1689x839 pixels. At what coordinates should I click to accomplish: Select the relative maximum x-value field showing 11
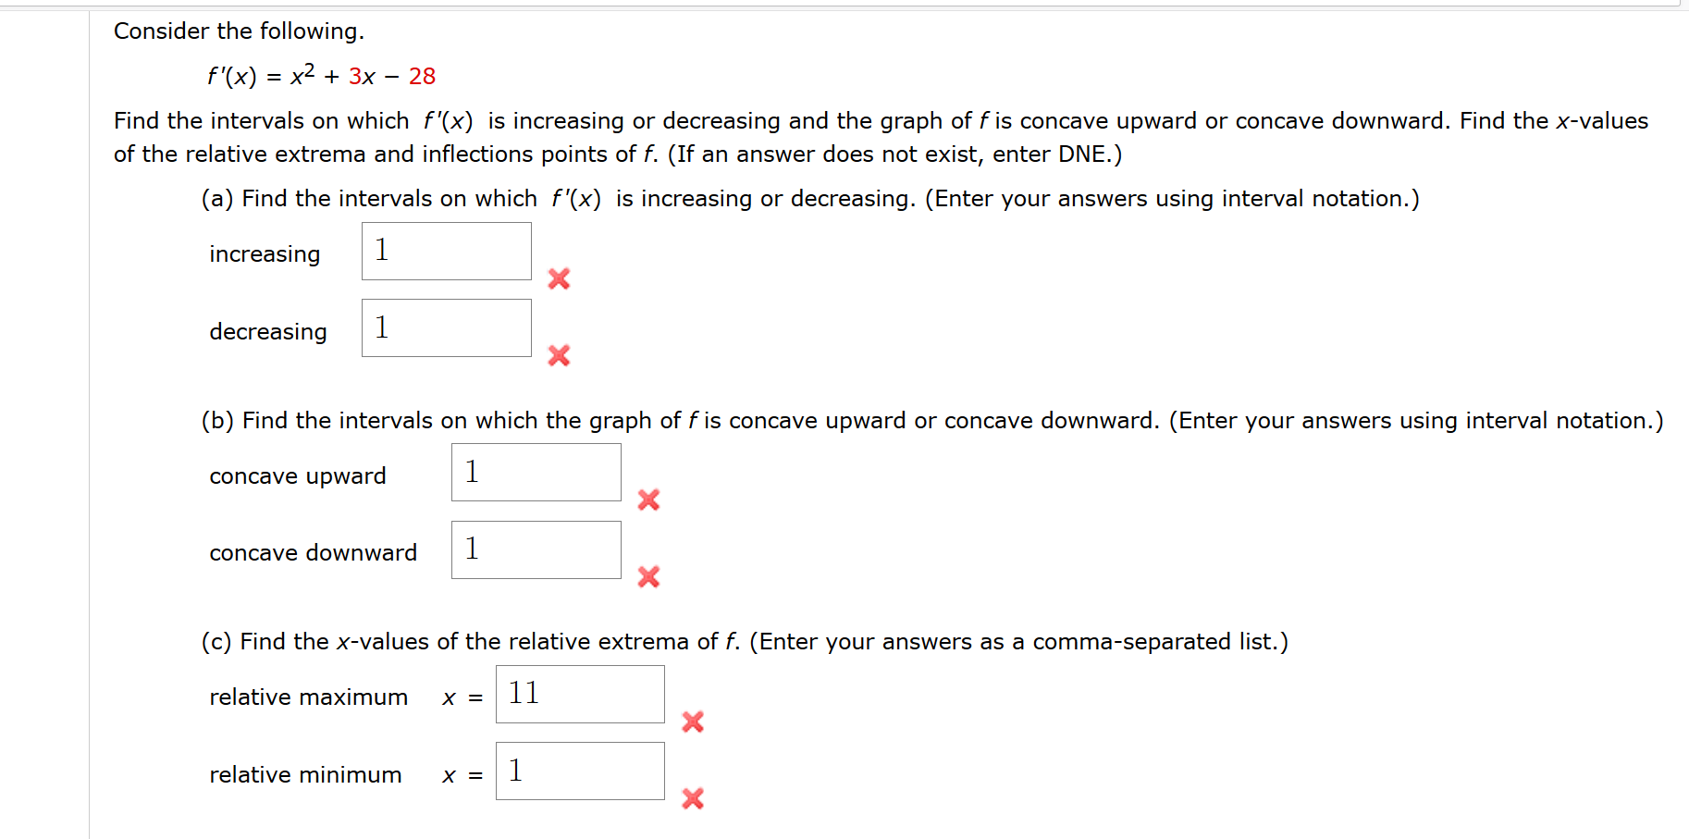(579, 695)
